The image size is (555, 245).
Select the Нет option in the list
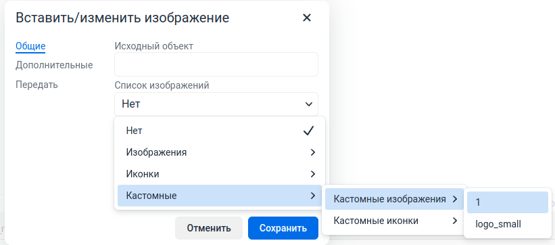click(x=220, y=131)
